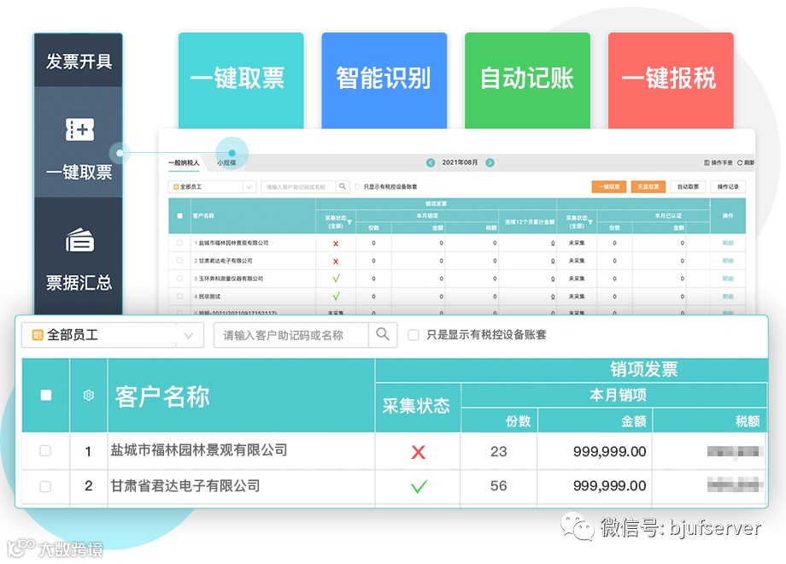786x564 pixels.
Task: Click search magnifier in enlarged foreground panel
Action: (383, 334)
